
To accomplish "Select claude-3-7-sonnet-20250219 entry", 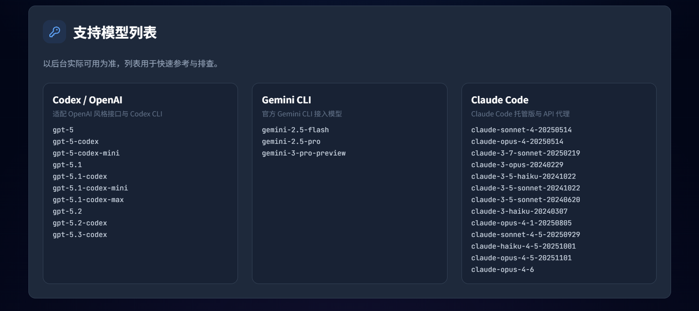I will 525,153.
